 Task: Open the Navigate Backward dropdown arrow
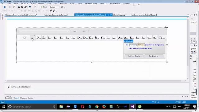(7, 7)
